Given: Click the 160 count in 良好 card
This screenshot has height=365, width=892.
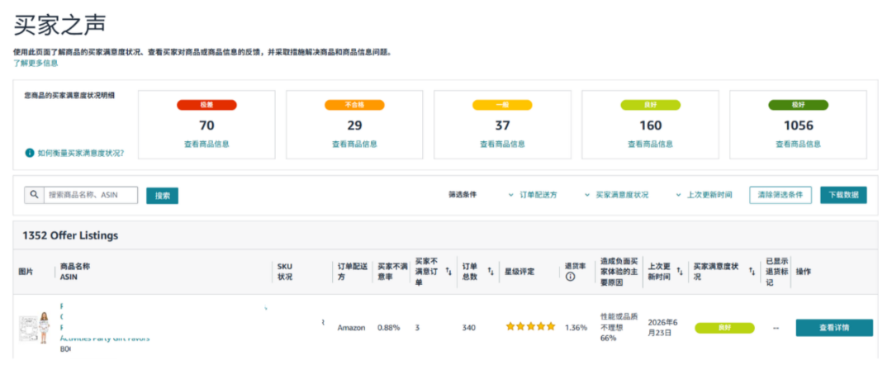Looking at the screenshot, I should tap(650, 126).
